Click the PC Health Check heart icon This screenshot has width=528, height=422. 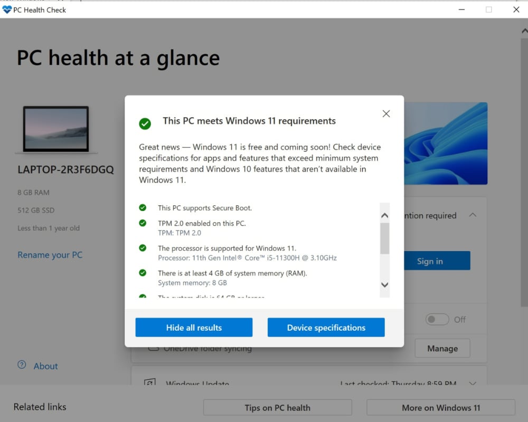pyautogui.click(x=7, y=10)
